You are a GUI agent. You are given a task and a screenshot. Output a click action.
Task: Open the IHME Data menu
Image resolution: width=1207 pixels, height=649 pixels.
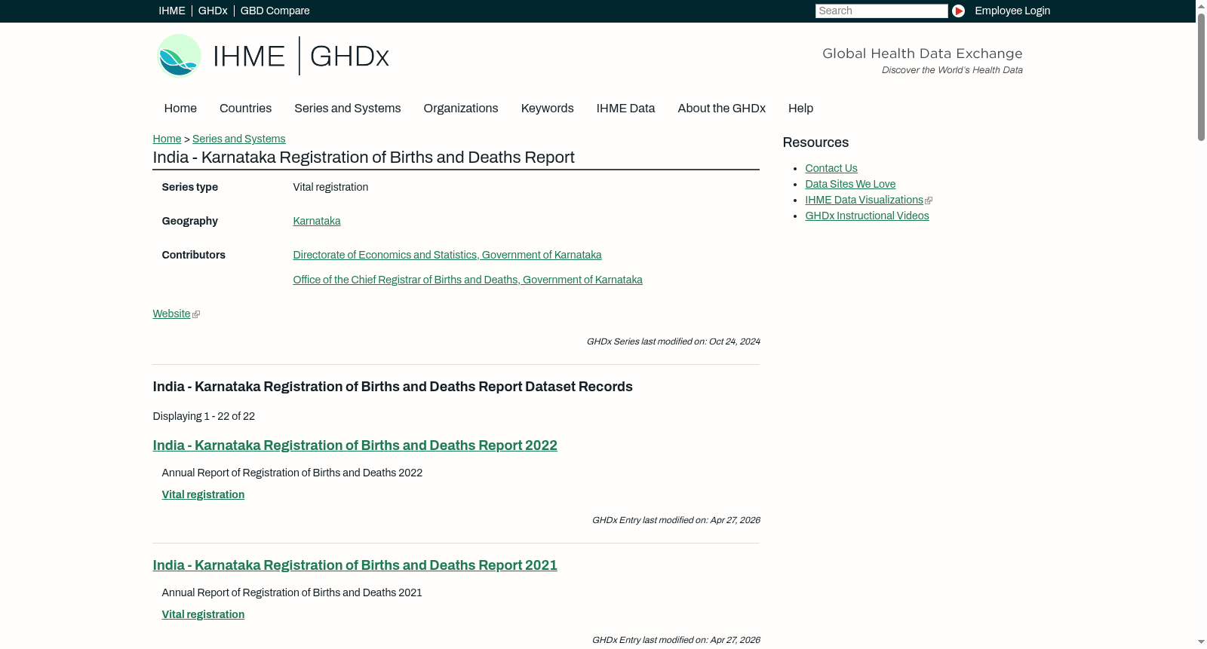[x=625, y=109]
